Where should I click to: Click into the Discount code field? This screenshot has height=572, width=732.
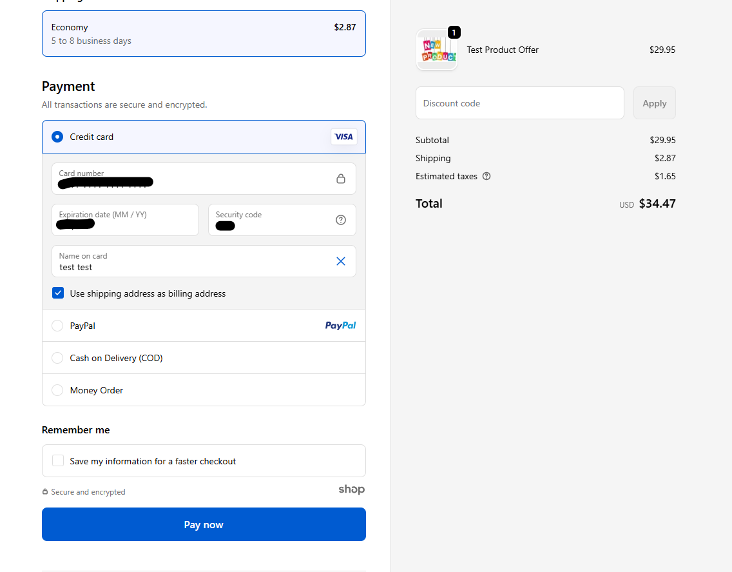coord(519,103)
